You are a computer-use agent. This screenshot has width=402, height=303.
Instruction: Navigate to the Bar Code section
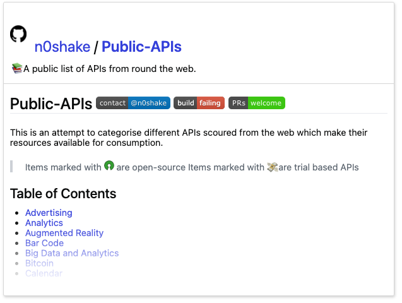pyautogui.click(x=44, y=243)
